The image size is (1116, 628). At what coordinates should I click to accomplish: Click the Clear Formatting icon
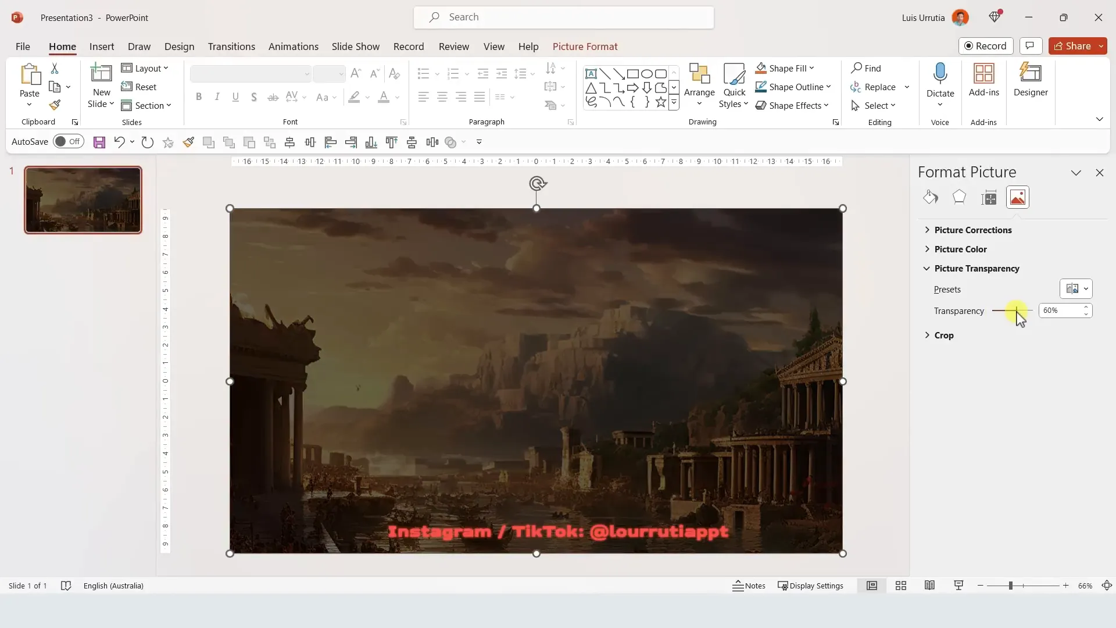(x=394, y=73)
